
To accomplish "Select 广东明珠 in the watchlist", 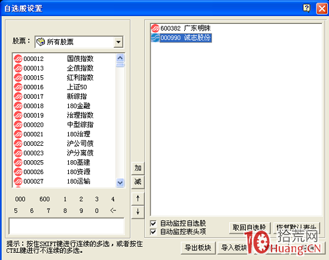I will pos(197,28).
